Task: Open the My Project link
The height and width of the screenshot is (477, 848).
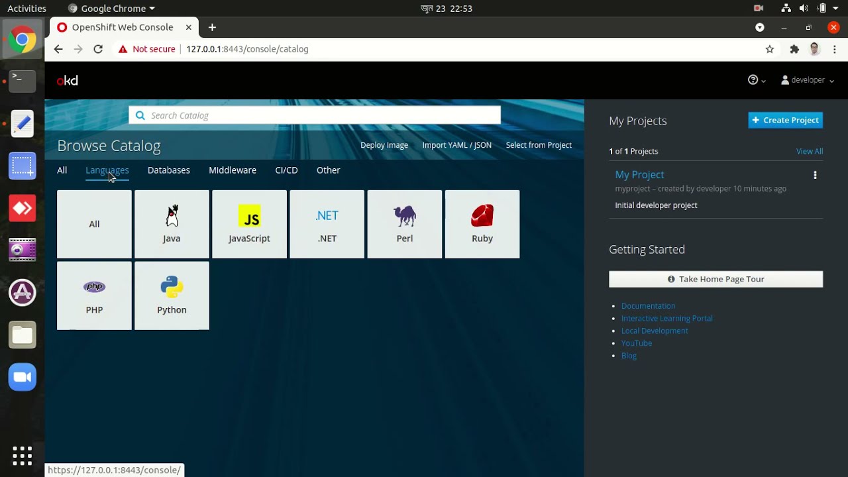Action: [x=639, y=174]
